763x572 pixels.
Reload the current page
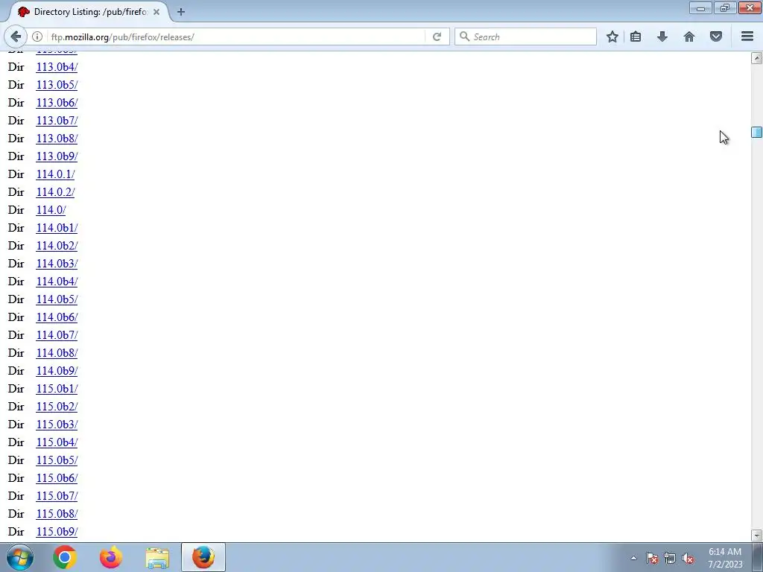click(x=437, y=36)
